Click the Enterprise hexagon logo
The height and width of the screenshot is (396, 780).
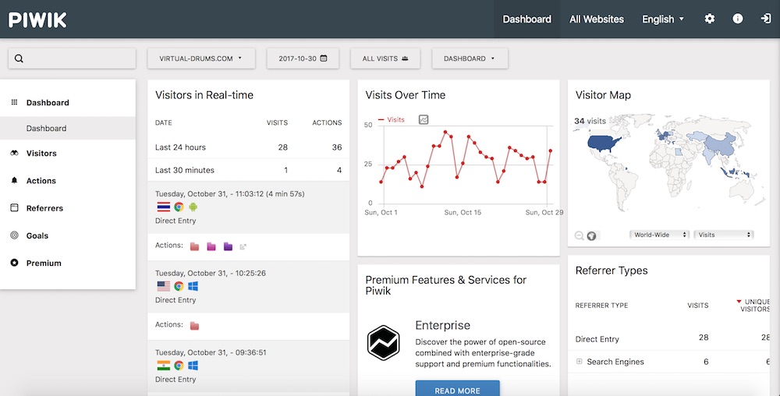[x=384, y=343]
